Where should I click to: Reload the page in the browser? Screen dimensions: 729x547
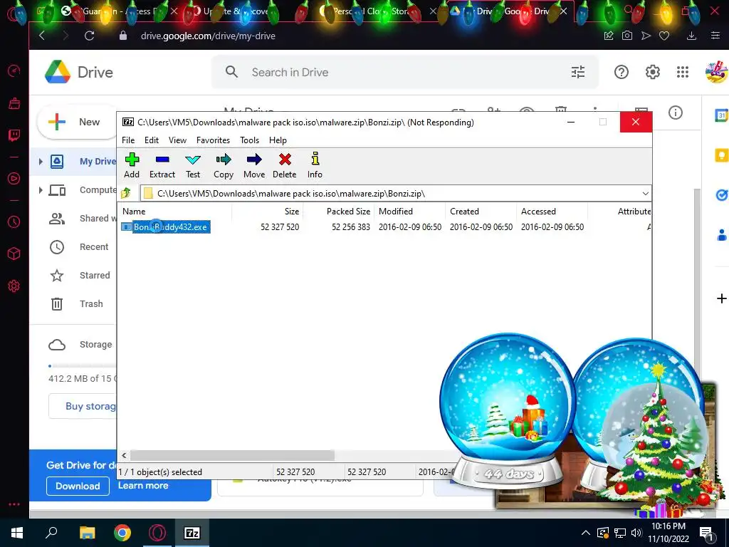coord(89,36)
